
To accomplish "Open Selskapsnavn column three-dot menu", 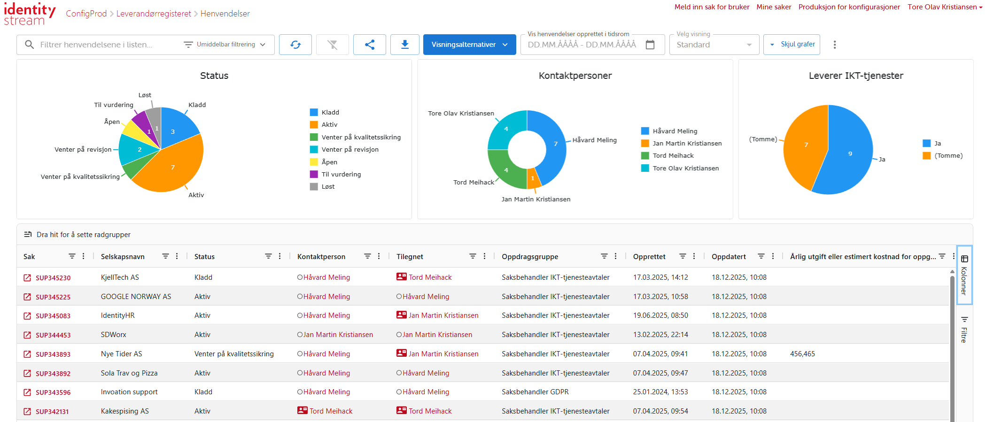I will [177, 256].
